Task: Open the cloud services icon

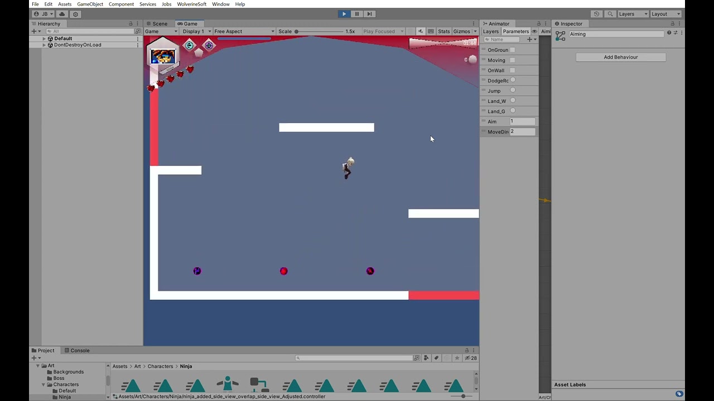Action: pos(62,14)
